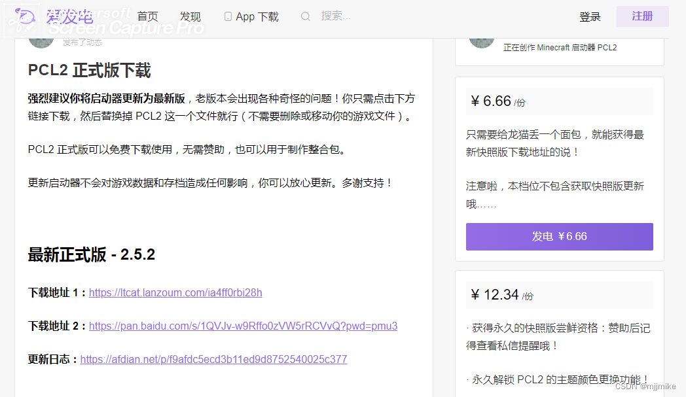Click the creator avatar above the post title
Viewport: 686px width, 397px height.
41,40
